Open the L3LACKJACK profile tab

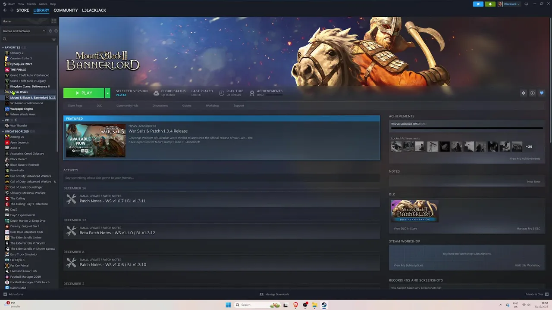pos(94,10)
